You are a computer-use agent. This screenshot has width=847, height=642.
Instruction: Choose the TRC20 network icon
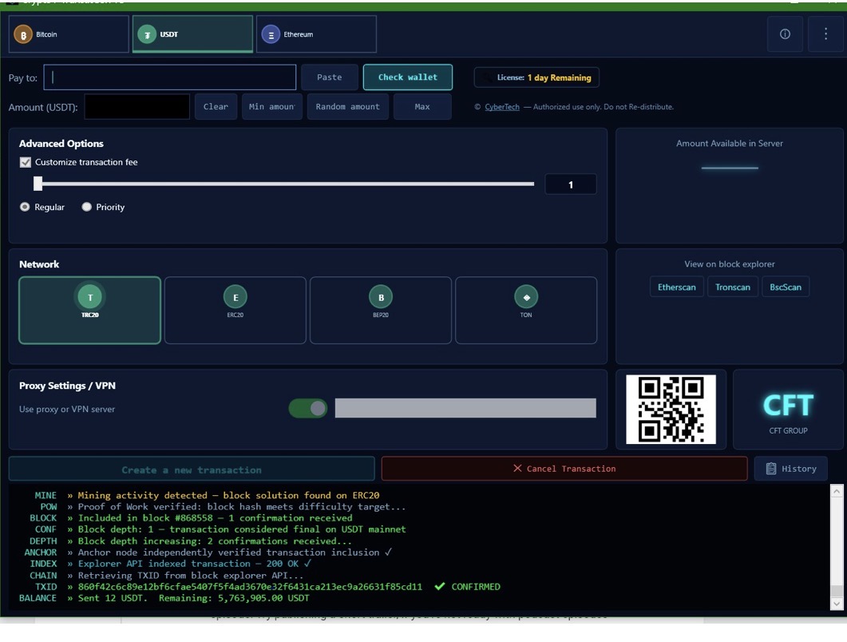(x=89, y=297)
